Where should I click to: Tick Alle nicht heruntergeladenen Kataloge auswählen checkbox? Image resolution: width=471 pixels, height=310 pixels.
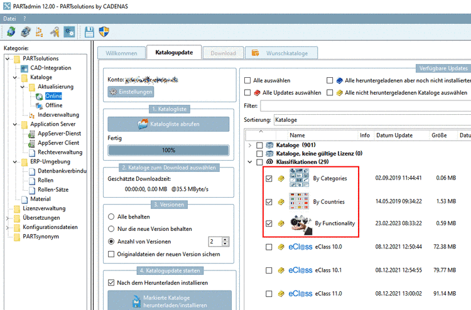click(x=330, y=92)
